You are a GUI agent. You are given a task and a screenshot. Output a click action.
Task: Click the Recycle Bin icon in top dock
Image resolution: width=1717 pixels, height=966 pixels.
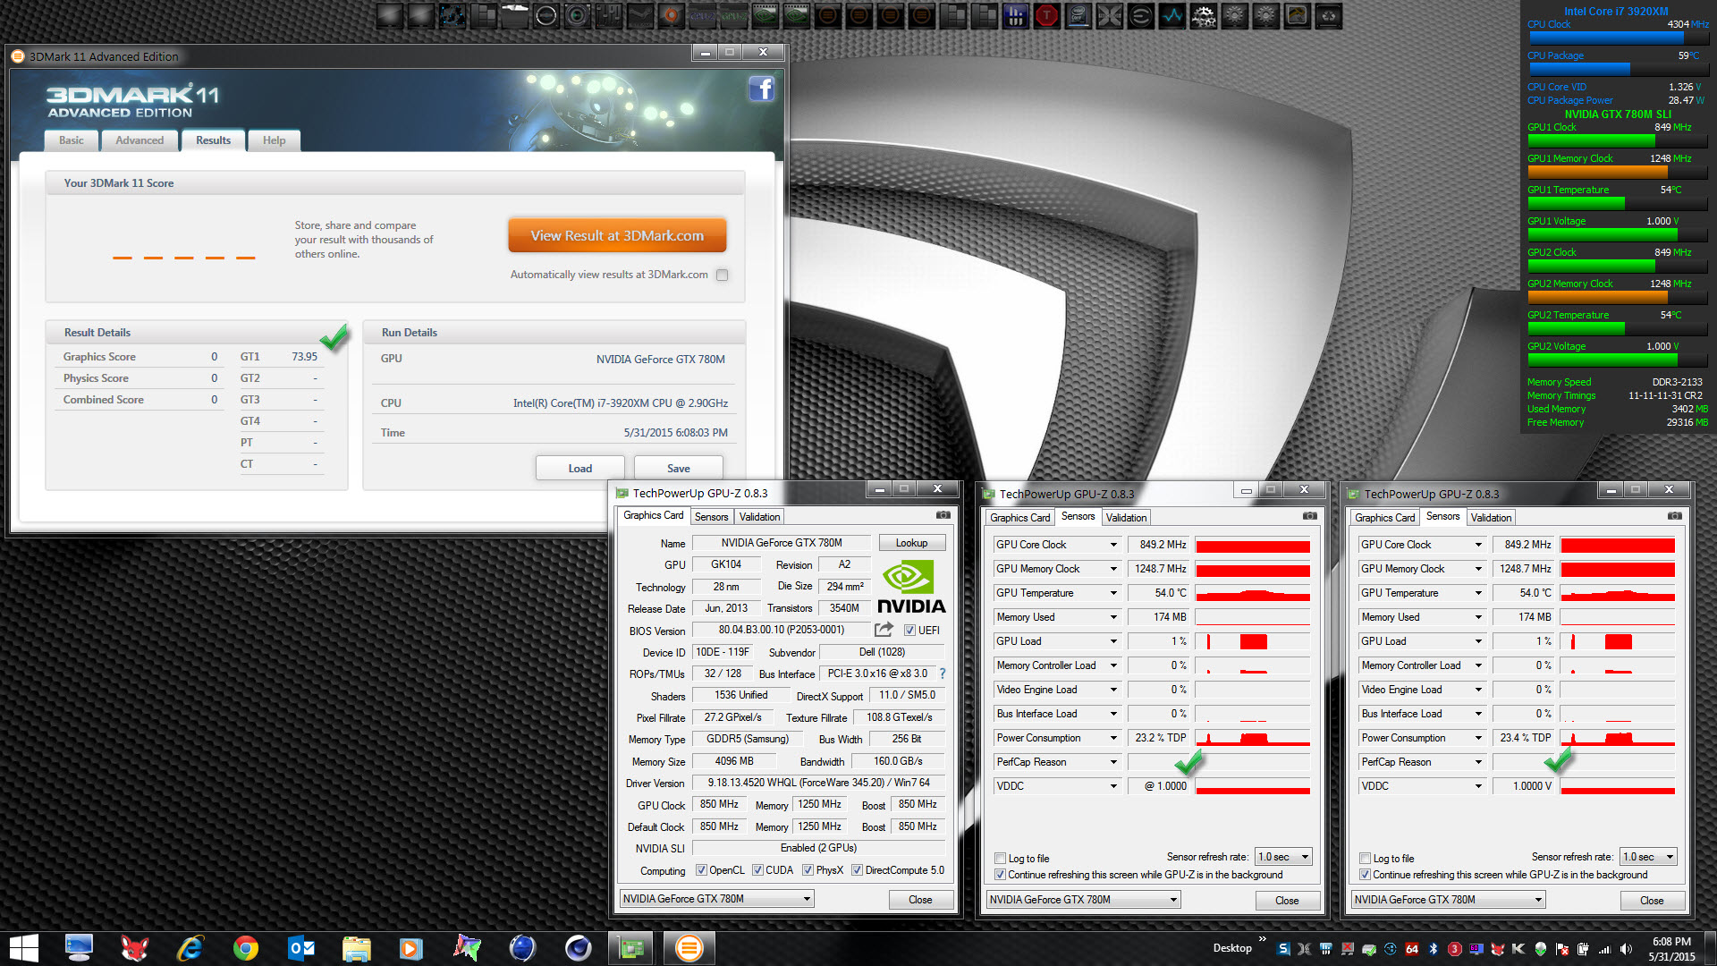click(x=1329, y=15)
